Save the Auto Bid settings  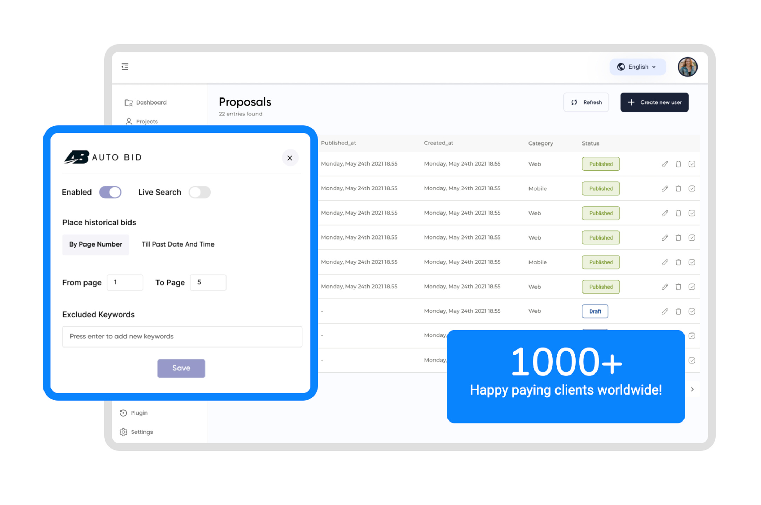pos(181,368)
